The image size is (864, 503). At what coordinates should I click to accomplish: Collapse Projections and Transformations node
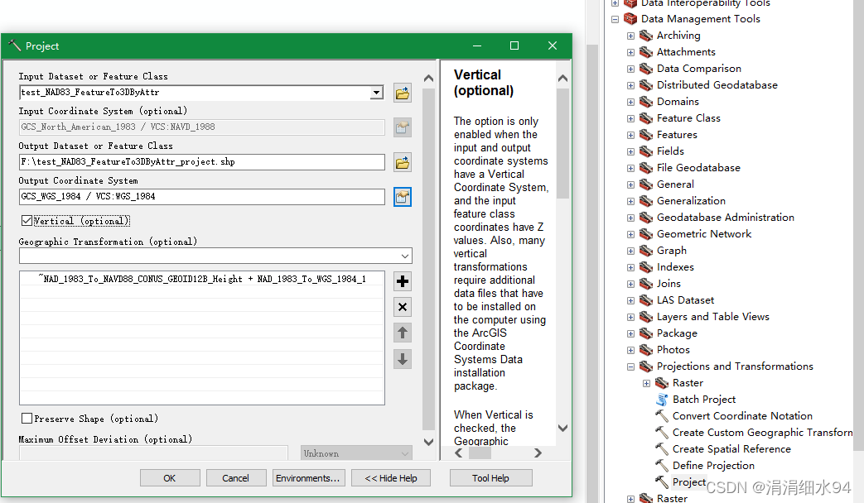(631, 367)
